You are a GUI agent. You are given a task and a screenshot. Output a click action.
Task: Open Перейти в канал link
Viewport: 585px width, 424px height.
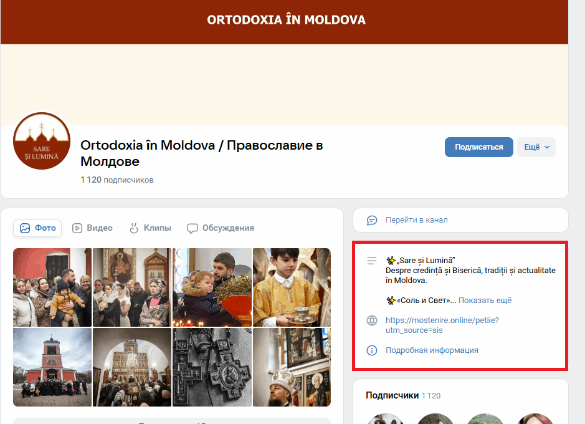pyautogui.click(x=416, y=220)
